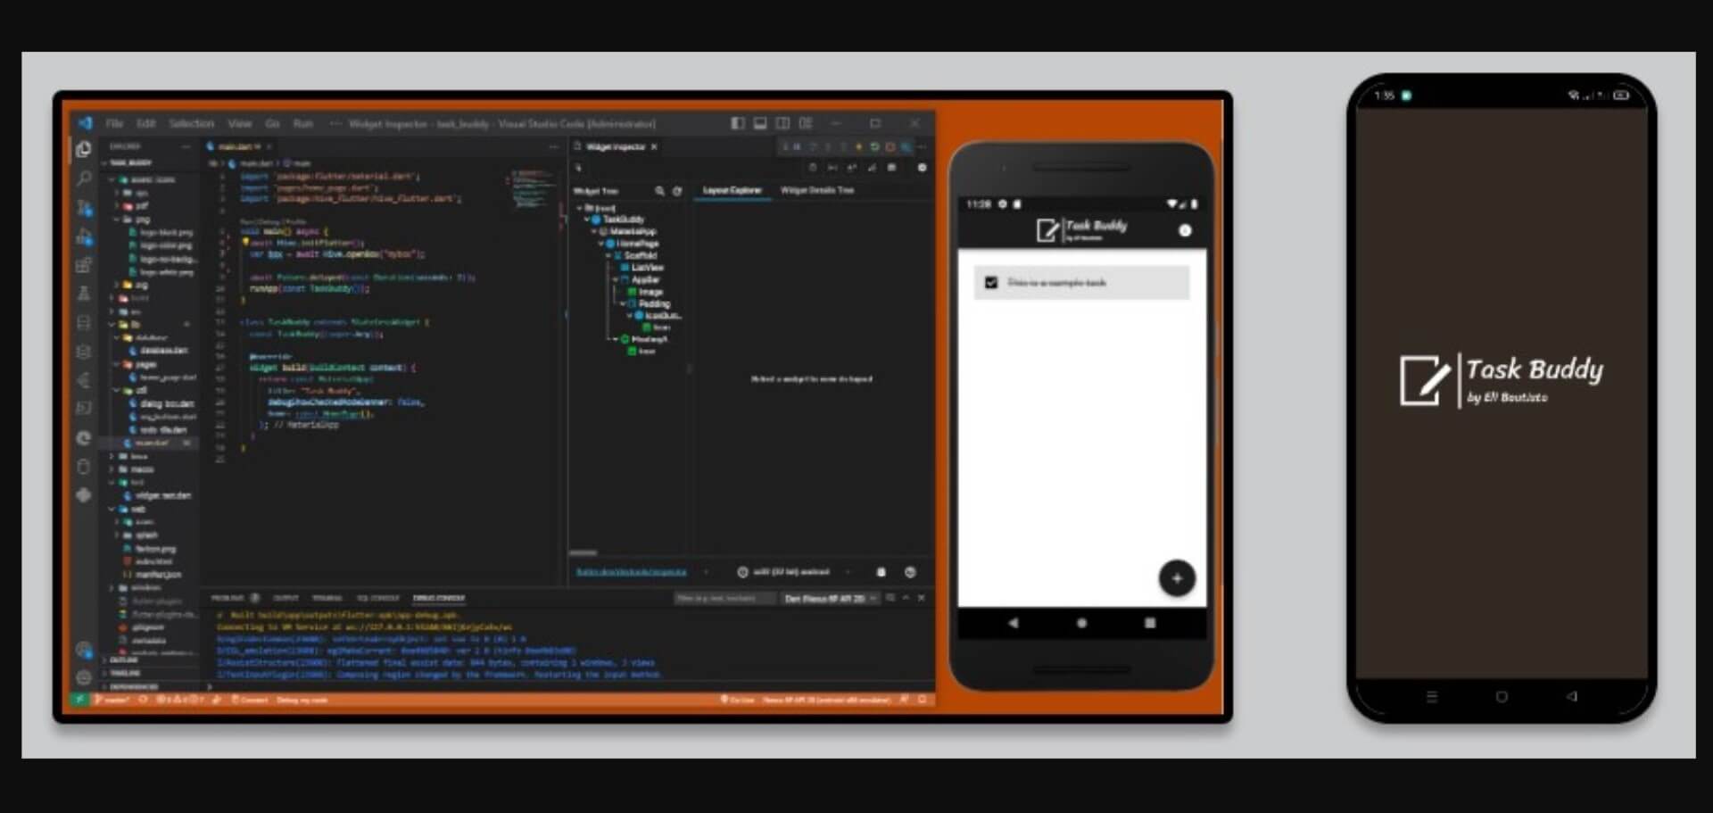The image size is (1713, 813).
Task: Close the Widget Inspector tab
Action: (x=654, y=146)
